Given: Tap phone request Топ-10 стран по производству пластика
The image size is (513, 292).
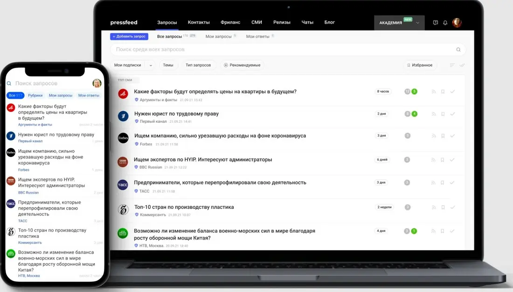Looking at the screenshot, I should coord(52,233).
